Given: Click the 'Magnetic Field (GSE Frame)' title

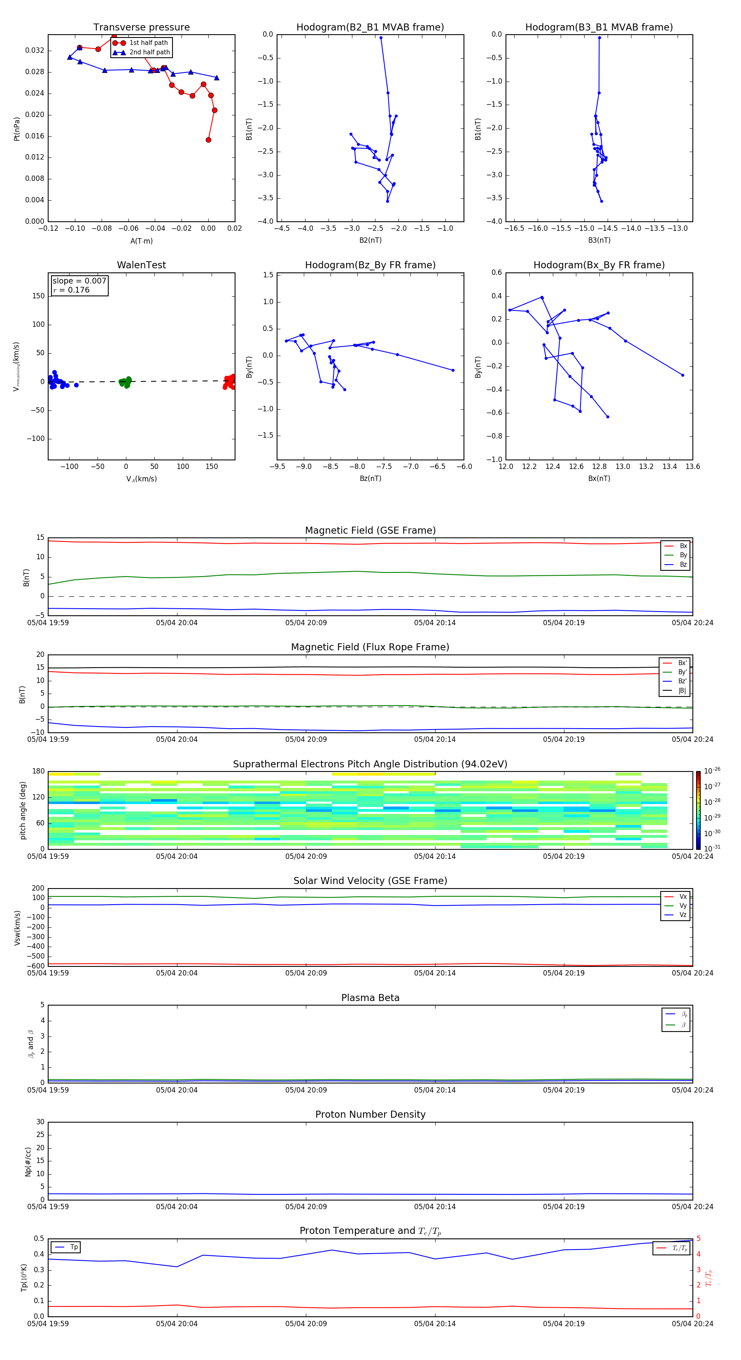Looking at the screenshot, I should tap(370, 530).
